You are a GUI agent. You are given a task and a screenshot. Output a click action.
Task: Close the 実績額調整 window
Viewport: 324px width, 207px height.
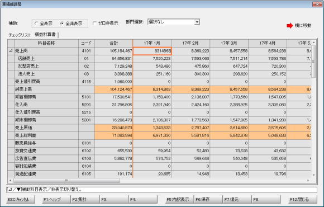[x=317, y=4]
